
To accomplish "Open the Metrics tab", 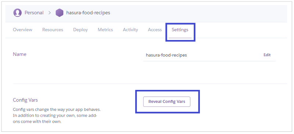I will pyautogui.click(x=105, y=30).
